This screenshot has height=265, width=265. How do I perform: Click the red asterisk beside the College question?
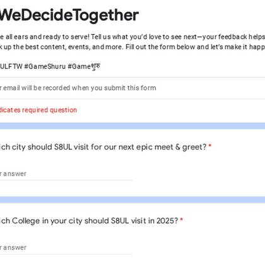tap(182, 220)
